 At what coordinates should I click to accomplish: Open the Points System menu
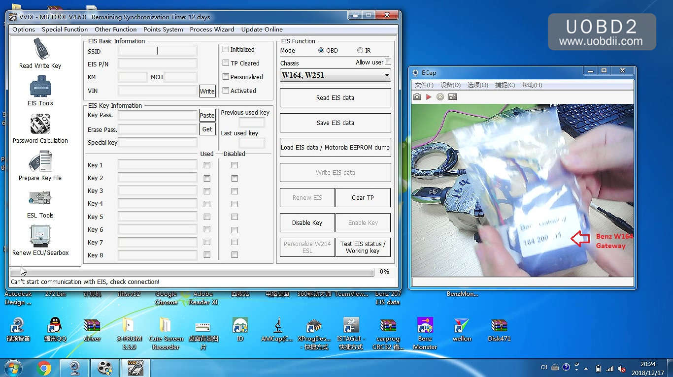click(x=163, y=29)
